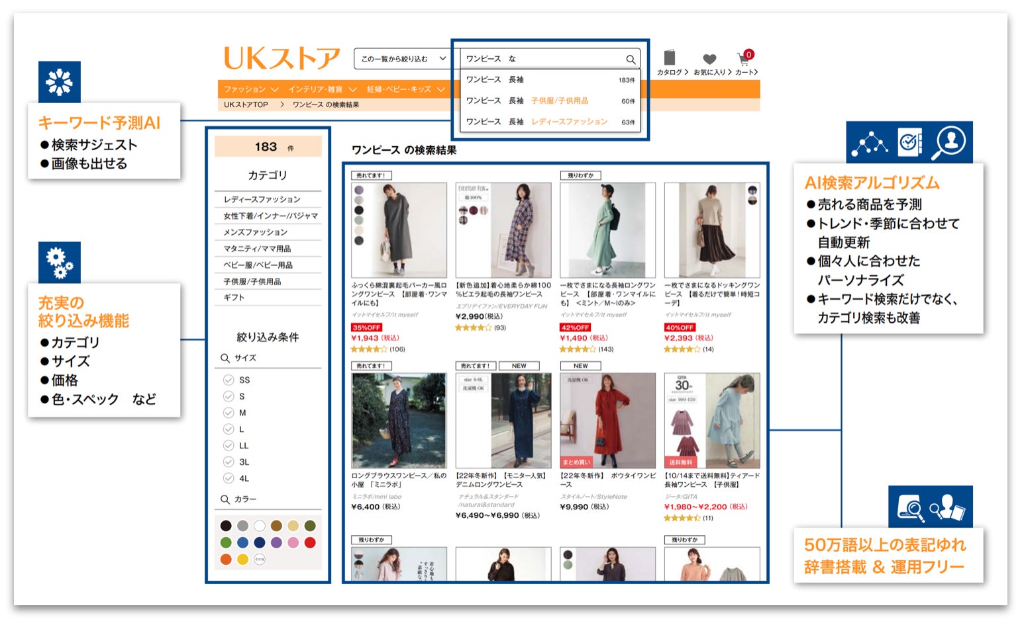
Task: Open the ジータ/GITA brand link
Action: 680,496
